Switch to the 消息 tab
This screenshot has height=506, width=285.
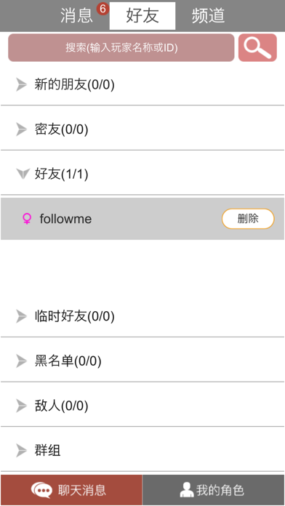pos(77,16)
